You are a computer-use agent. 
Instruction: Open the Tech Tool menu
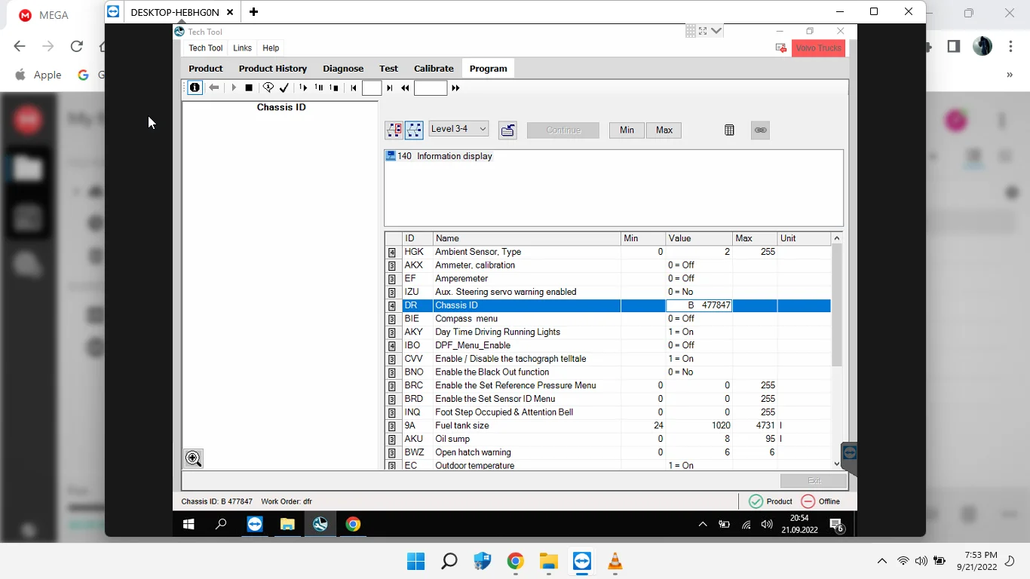[205, 47]
